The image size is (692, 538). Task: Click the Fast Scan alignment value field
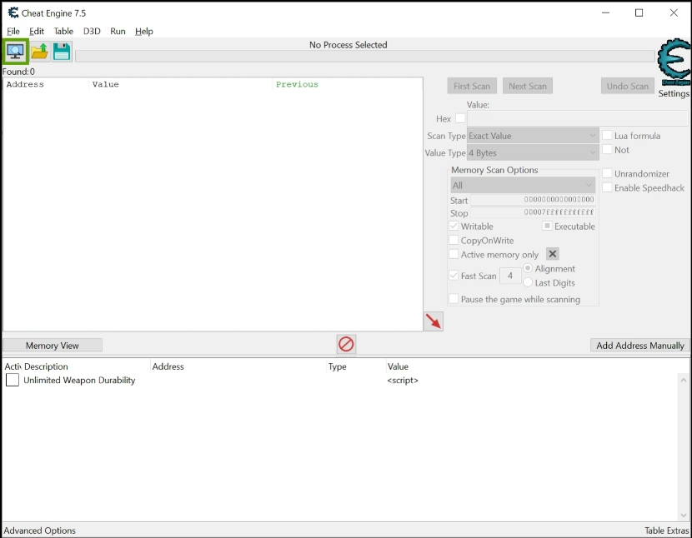tap(510, 276)
